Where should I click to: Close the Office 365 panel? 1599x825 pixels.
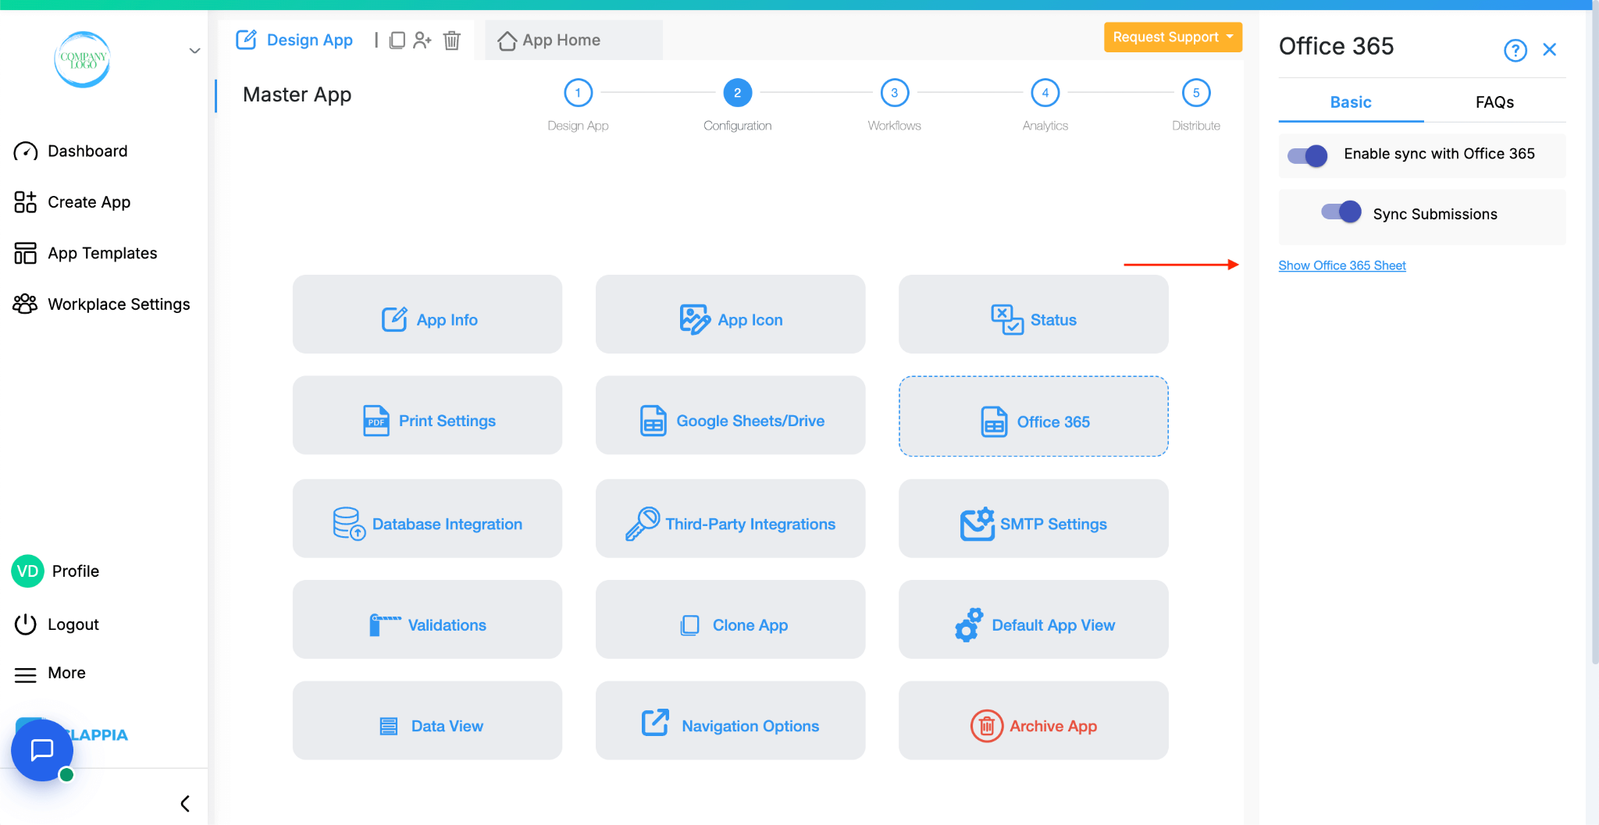(x=1550, y=50)
